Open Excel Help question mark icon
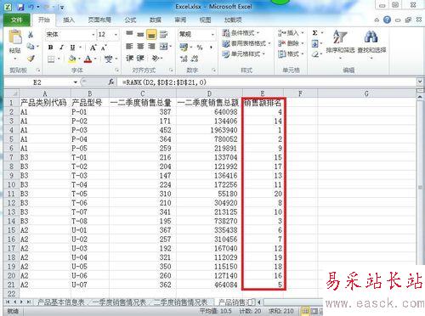 pyautogui.click(x=387, y=20)
